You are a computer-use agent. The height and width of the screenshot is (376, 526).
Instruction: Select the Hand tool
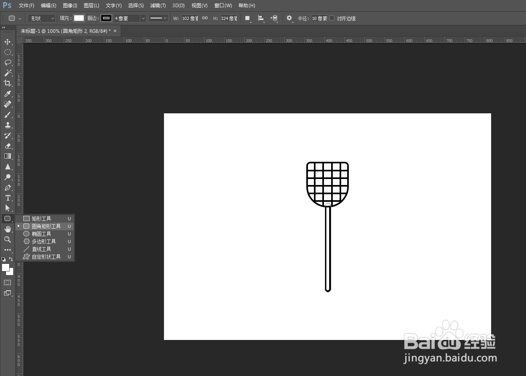pos(8,229)
